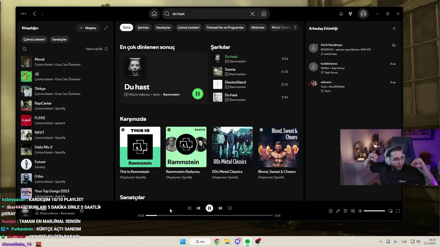Go to Spotify home
The width and height of the screenshot is (440, 247).
click(x=154, y=14)
